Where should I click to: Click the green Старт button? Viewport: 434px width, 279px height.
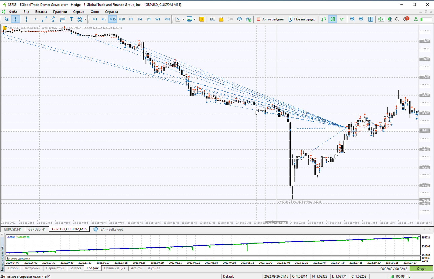click(x=421, y=269)
